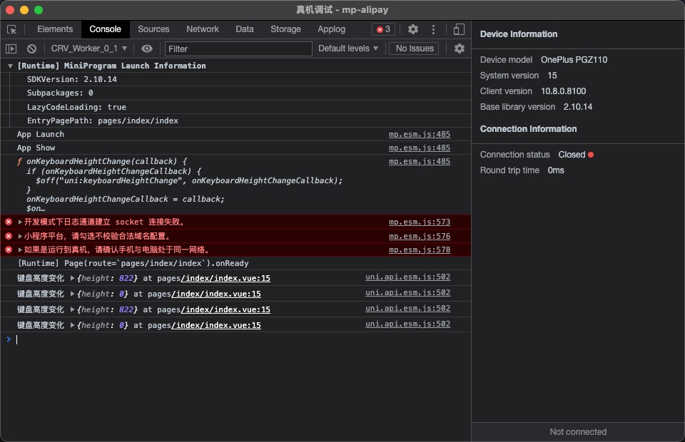685x442 pixels.
Task: Click the No Issues button
Action: (414, 48)
